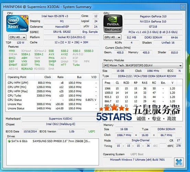Open the GPU #0 selector dropdown
Screen dimensions: 190x172
[x=112, y=37]
